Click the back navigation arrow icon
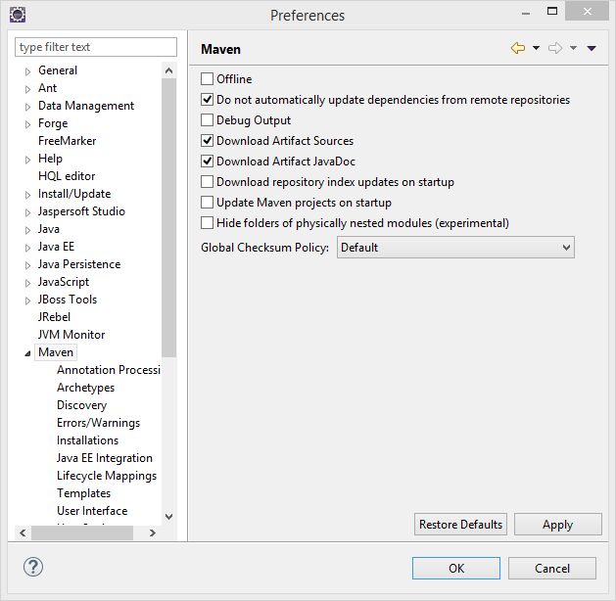 (518, 48)
